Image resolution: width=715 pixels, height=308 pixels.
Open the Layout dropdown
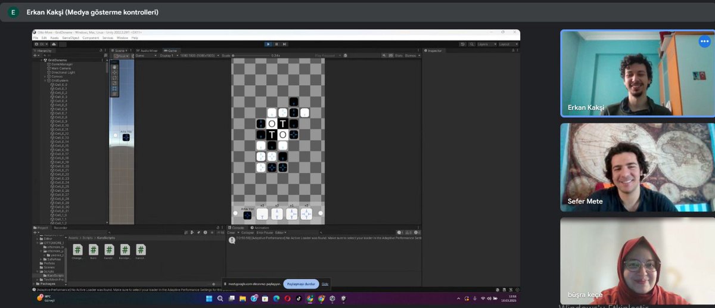[x=508, y=44]
